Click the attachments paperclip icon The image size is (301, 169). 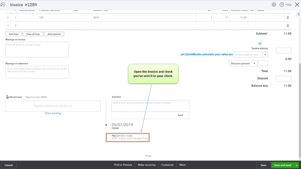click(7, 97)
